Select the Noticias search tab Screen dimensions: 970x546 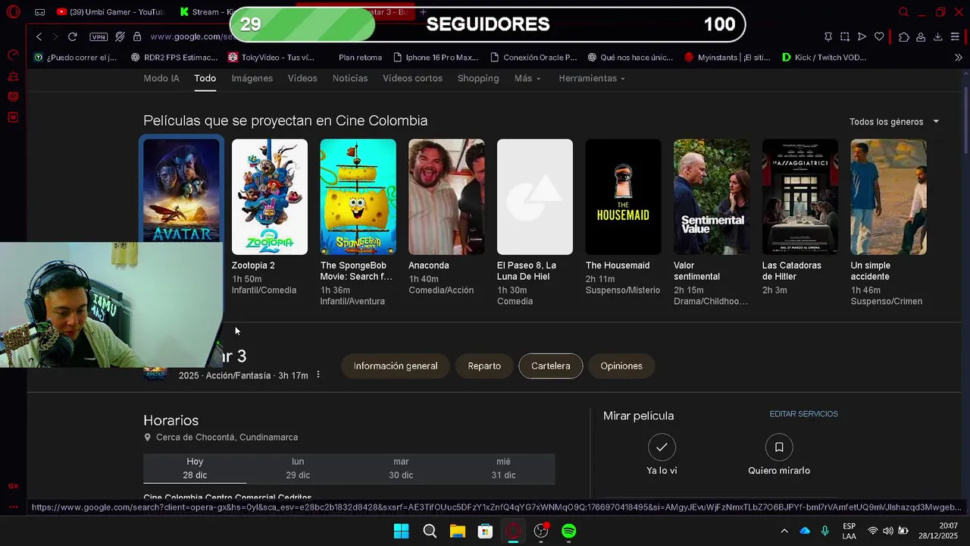tap(350, 78)
